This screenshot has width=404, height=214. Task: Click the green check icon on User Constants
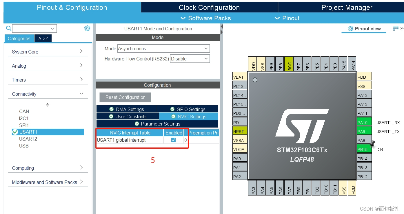coord(111,117)
